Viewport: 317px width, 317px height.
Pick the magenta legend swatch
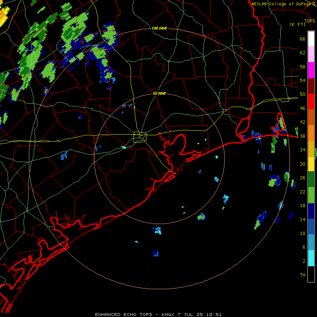311,70
